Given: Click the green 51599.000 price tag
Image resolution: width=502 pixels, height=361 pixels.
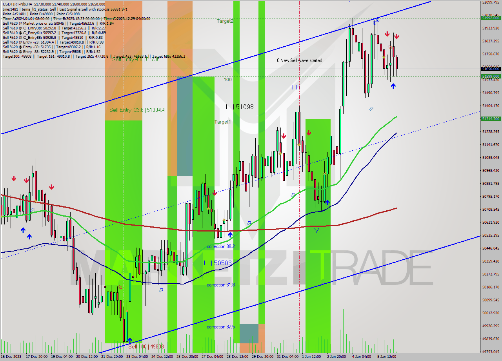Looking at the screenshot, I should click(491, 77).
